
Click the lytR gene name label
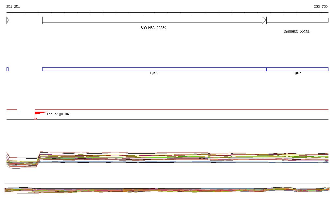pyautogui.click(x=297, y=73)
